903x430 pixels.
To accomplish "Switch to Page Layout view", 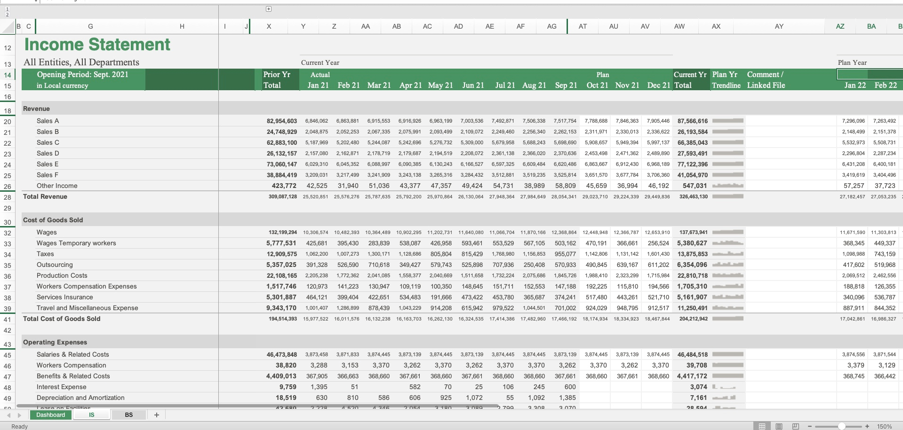I will point(779,426).
